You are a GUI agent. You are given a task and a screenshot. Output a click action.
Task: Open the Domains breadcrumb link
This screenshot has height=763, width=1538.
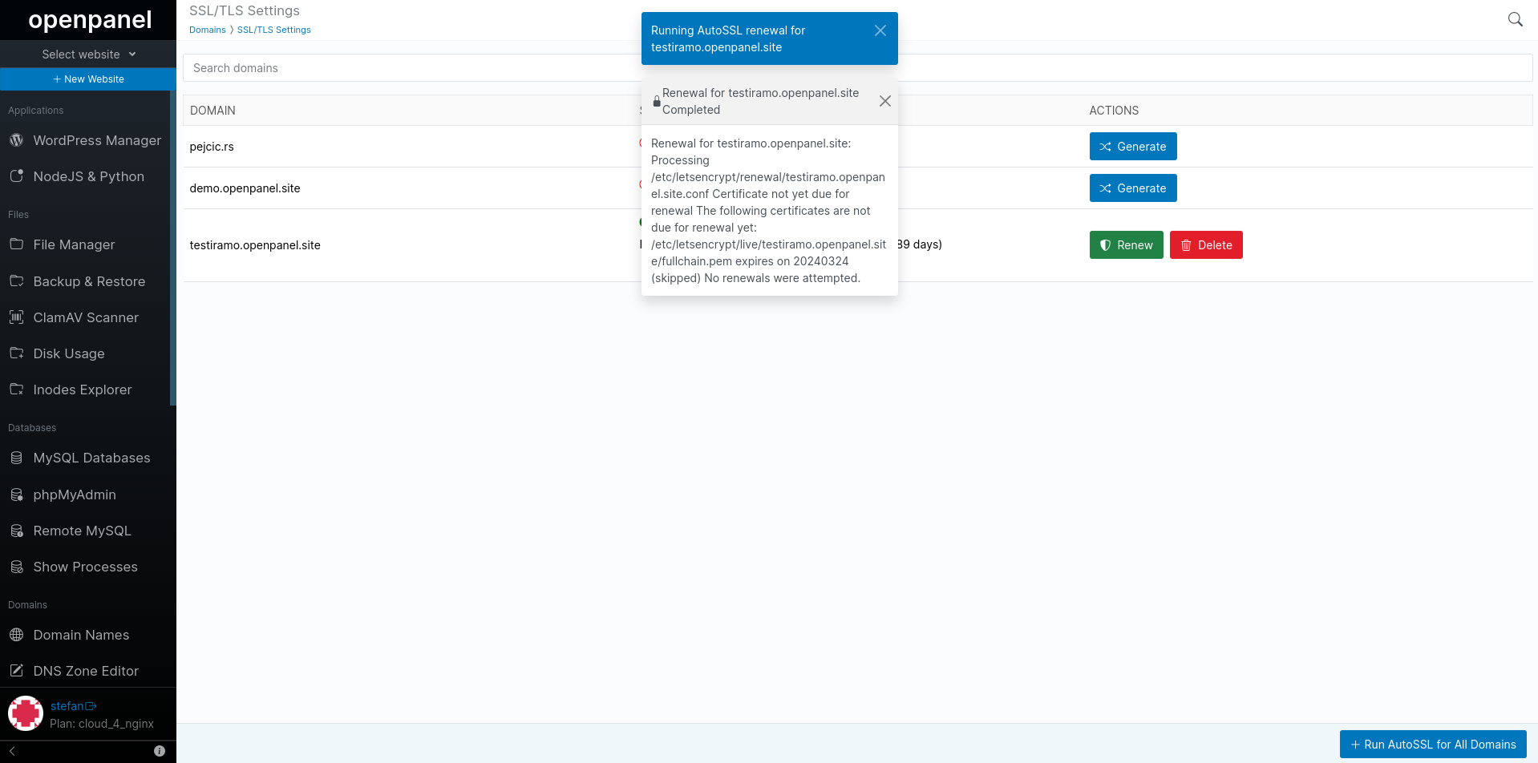click(208, 30)
